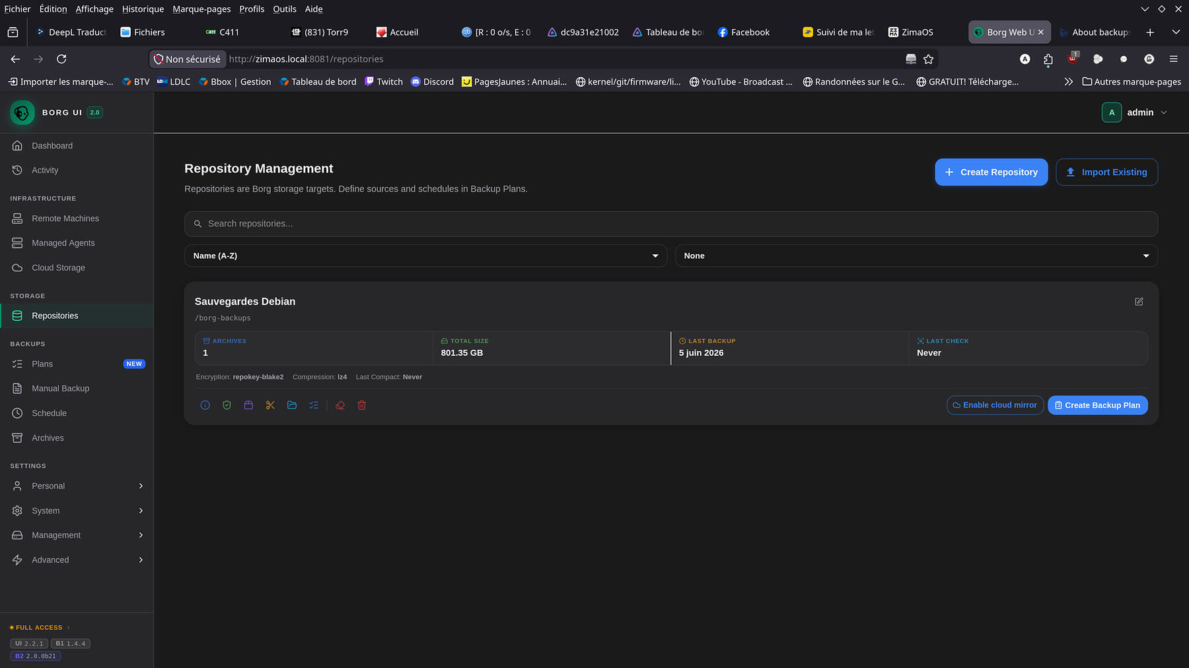Open Plans in the sidebar
The image size is (1189, 668).
pyautogui.click(x=77, y=364)
